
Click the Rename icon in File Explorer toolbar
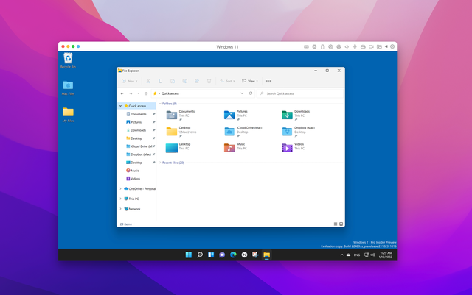pos(185,81)
